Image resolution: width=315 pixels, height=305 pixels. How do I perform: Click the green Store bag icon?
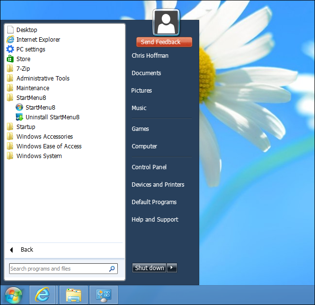[x=10, y=59]
